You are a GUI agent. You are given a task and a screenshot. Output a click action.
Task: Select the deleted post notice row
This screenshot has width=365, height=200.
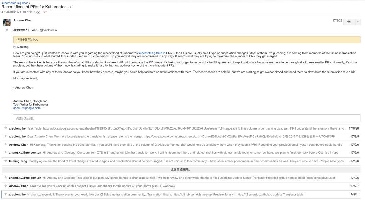click(181, 170)
